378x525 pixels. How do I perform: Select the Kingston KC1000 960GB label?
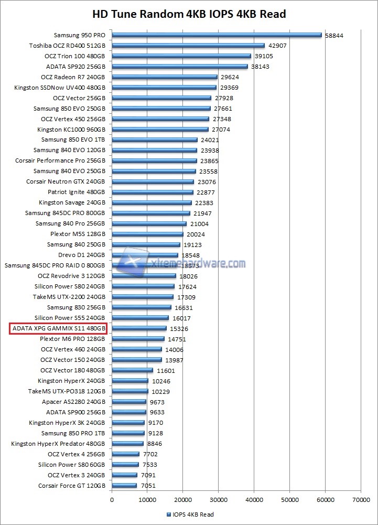click(71, 130)
